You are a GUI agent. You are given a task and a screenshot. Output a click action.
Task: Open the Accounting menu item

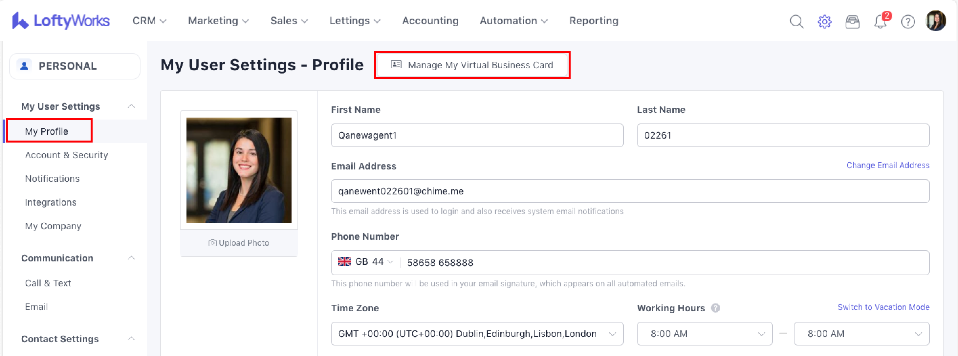click(x=430, y=21)
